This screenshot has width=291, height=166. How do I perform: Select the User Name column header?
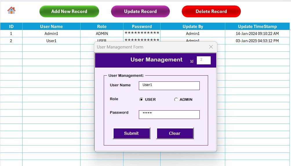point(51,27)
